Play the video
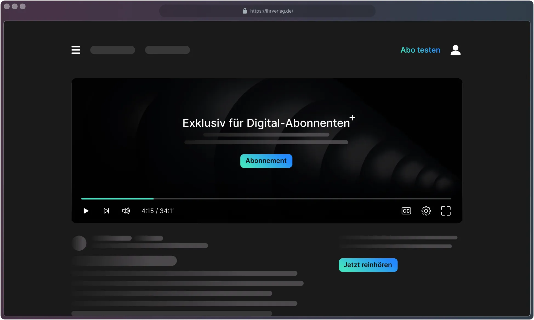Screen dimensions: 534x320 point(86,211)
